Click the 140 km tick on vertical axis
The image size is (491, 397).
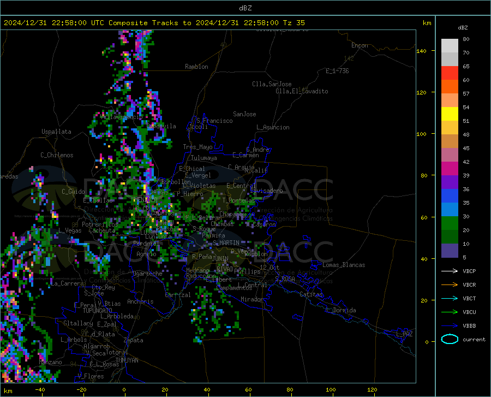click(x=422, y=51)
